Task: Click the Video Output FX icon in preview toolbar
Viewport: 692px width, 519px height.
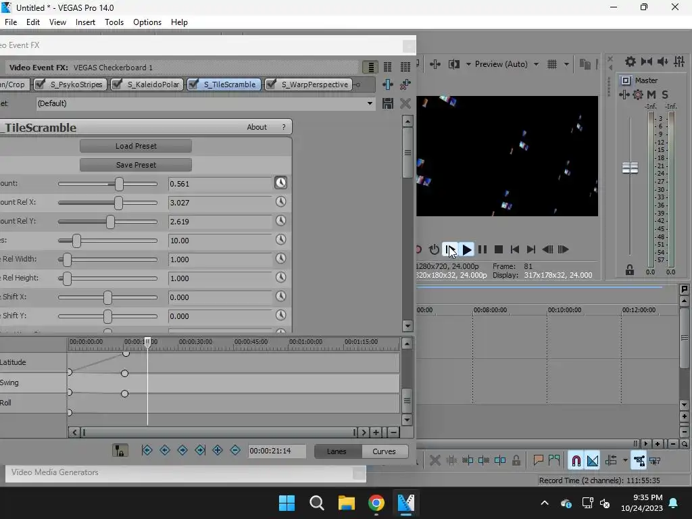Action: (435, 64)
